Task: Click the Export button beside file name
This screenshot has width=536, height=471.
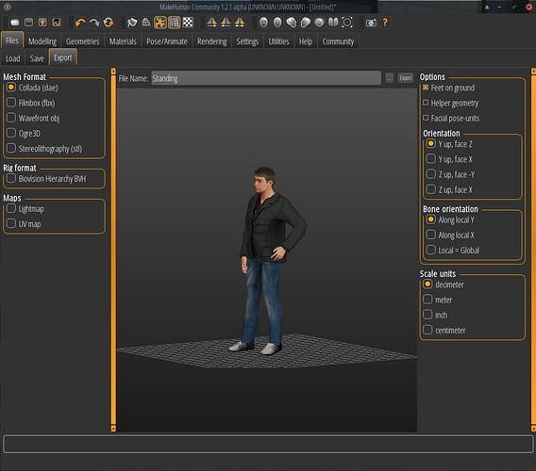Action: point(406,78)
